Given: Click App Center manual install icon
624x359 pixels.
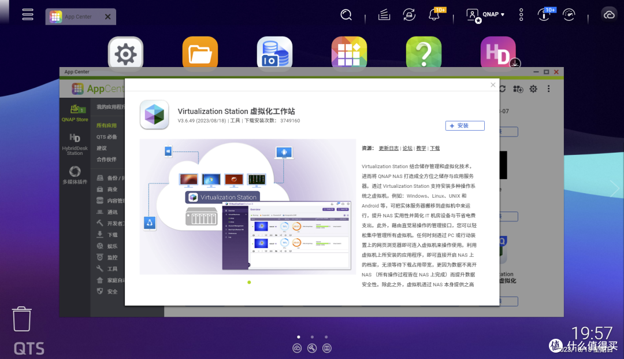Looking at the screenshot, I should [518, 89].
